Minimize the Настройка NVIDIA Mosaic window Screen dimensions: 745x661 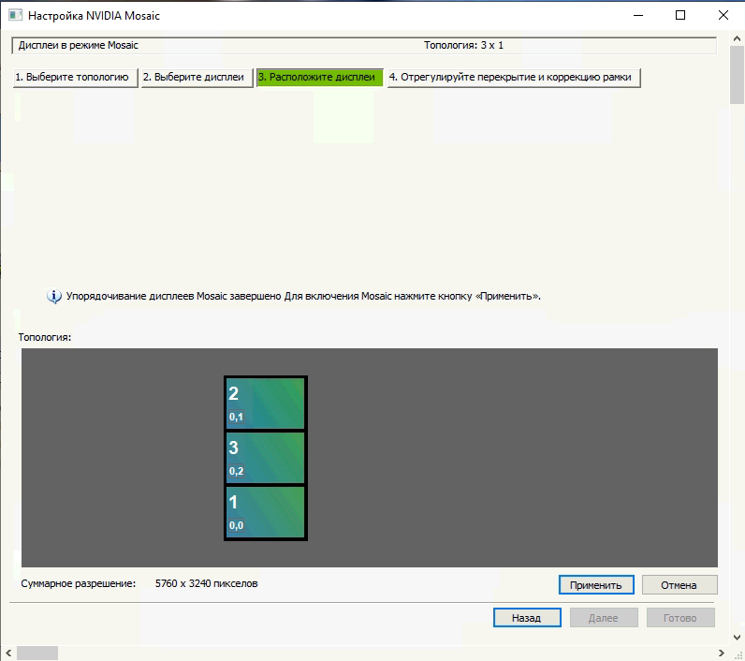(x=638, y=15)
